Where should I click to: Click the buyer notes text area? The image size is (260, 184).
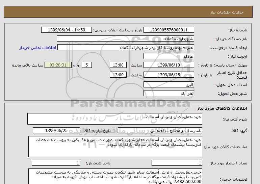click(x=115, y=176)
